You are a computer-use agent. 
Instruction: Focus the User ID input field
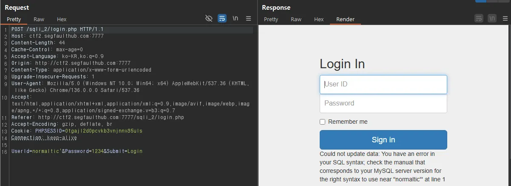point(383,84)
